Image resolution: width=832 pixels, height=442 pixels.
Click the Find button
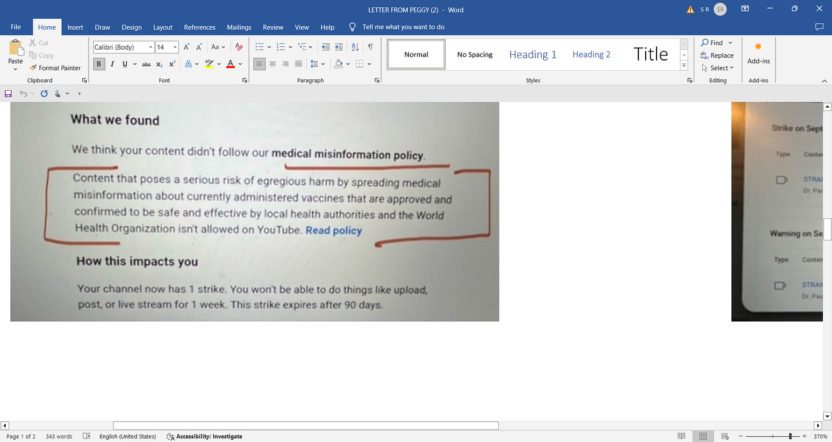pyautogui.click(x=712, y=43)
